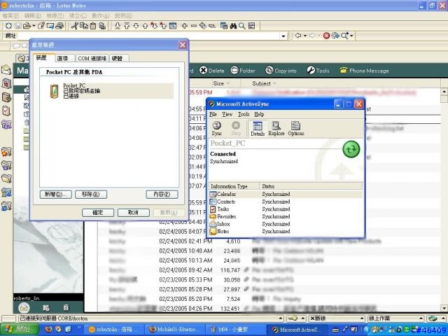Select the Calendar row in ActiveSync list
This screenshot has width=448, height=336.
click(x=286, y=194)
